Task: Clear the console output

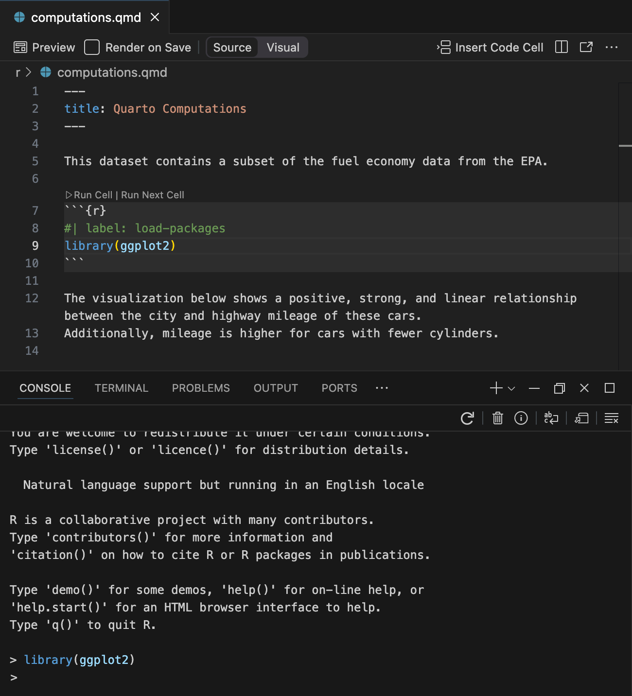Action: point(612,418)
